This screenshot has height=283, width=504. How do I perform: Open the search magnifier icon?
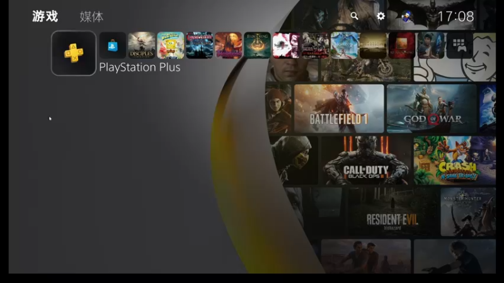pyautogui.click(x=354, y=16)
